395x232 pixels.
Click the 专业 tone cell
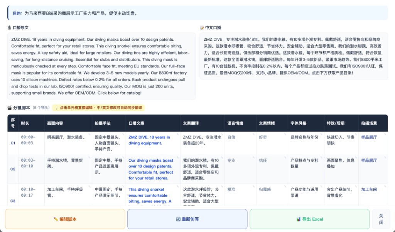(x=240, y=169)
